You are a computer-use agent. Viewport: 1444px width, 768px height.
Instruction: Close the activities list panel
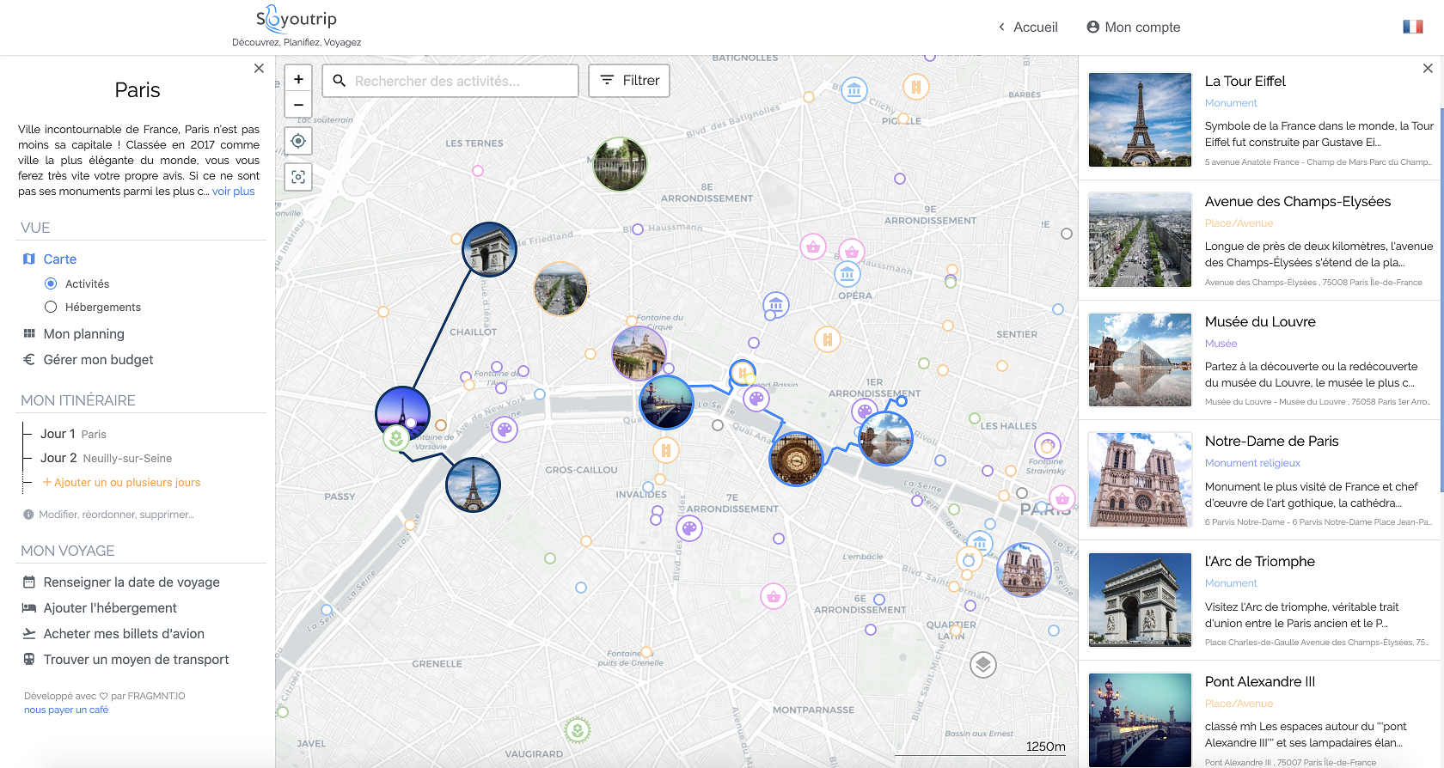(x=1428, y=69)
